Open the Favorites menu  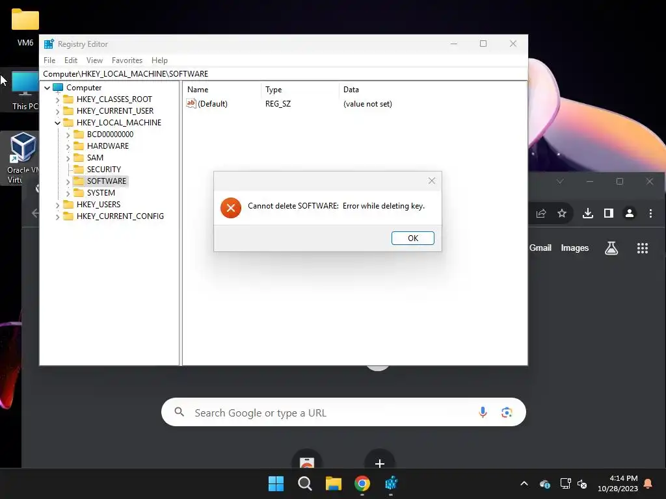[127, 60]
